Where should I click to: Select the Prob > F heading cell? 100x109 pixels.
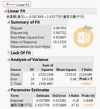[x=85, y=79]
